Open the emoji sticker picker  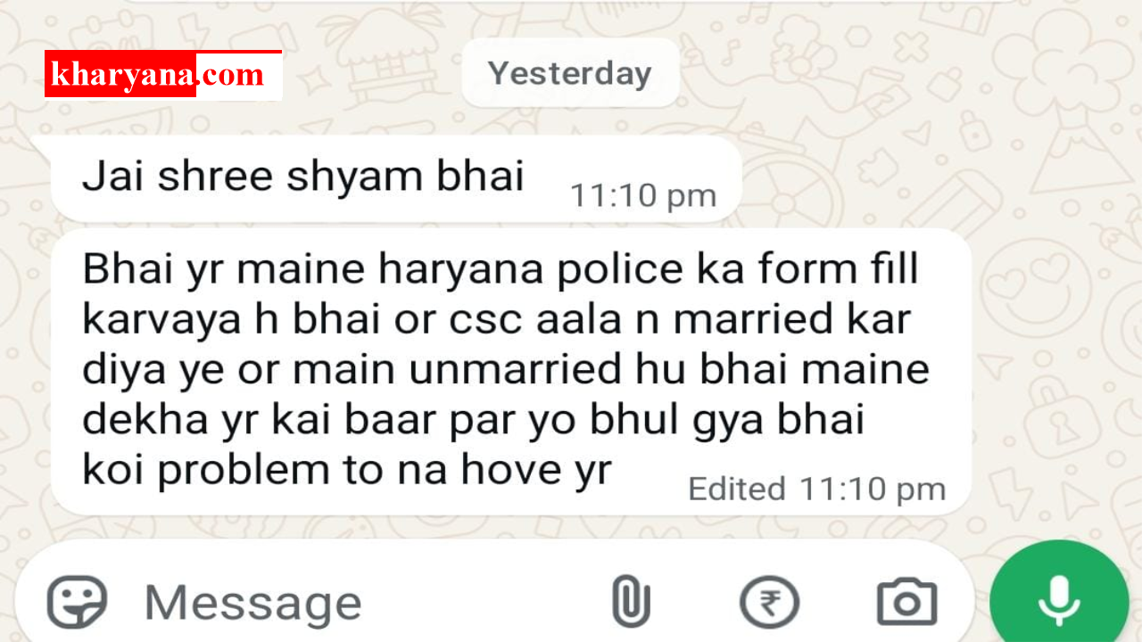point(77,602)
